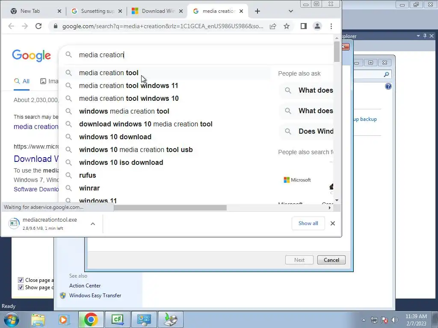Open the Download Windows result link
This screenshot has width=438, height=328.
coord(36,159)
